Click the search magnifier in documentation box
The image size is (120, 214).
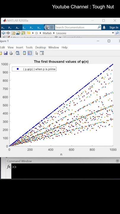[99, 27]
